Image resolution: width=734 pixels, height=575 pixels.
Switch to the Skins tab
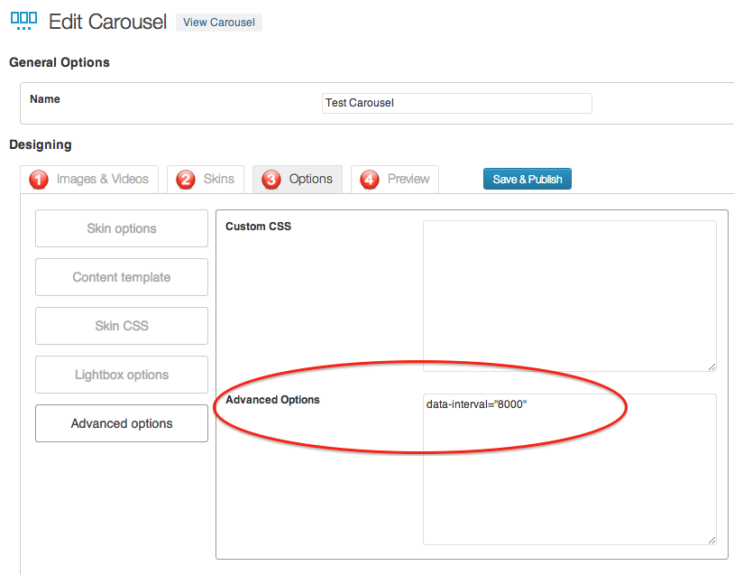[x=218, y=179]
